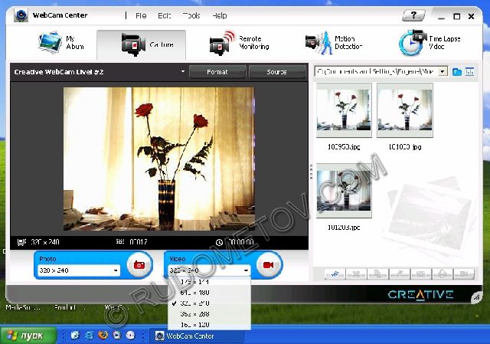Open Time Lapse Video mode
This screenshot has width=490, height=344.
(430, 43)
